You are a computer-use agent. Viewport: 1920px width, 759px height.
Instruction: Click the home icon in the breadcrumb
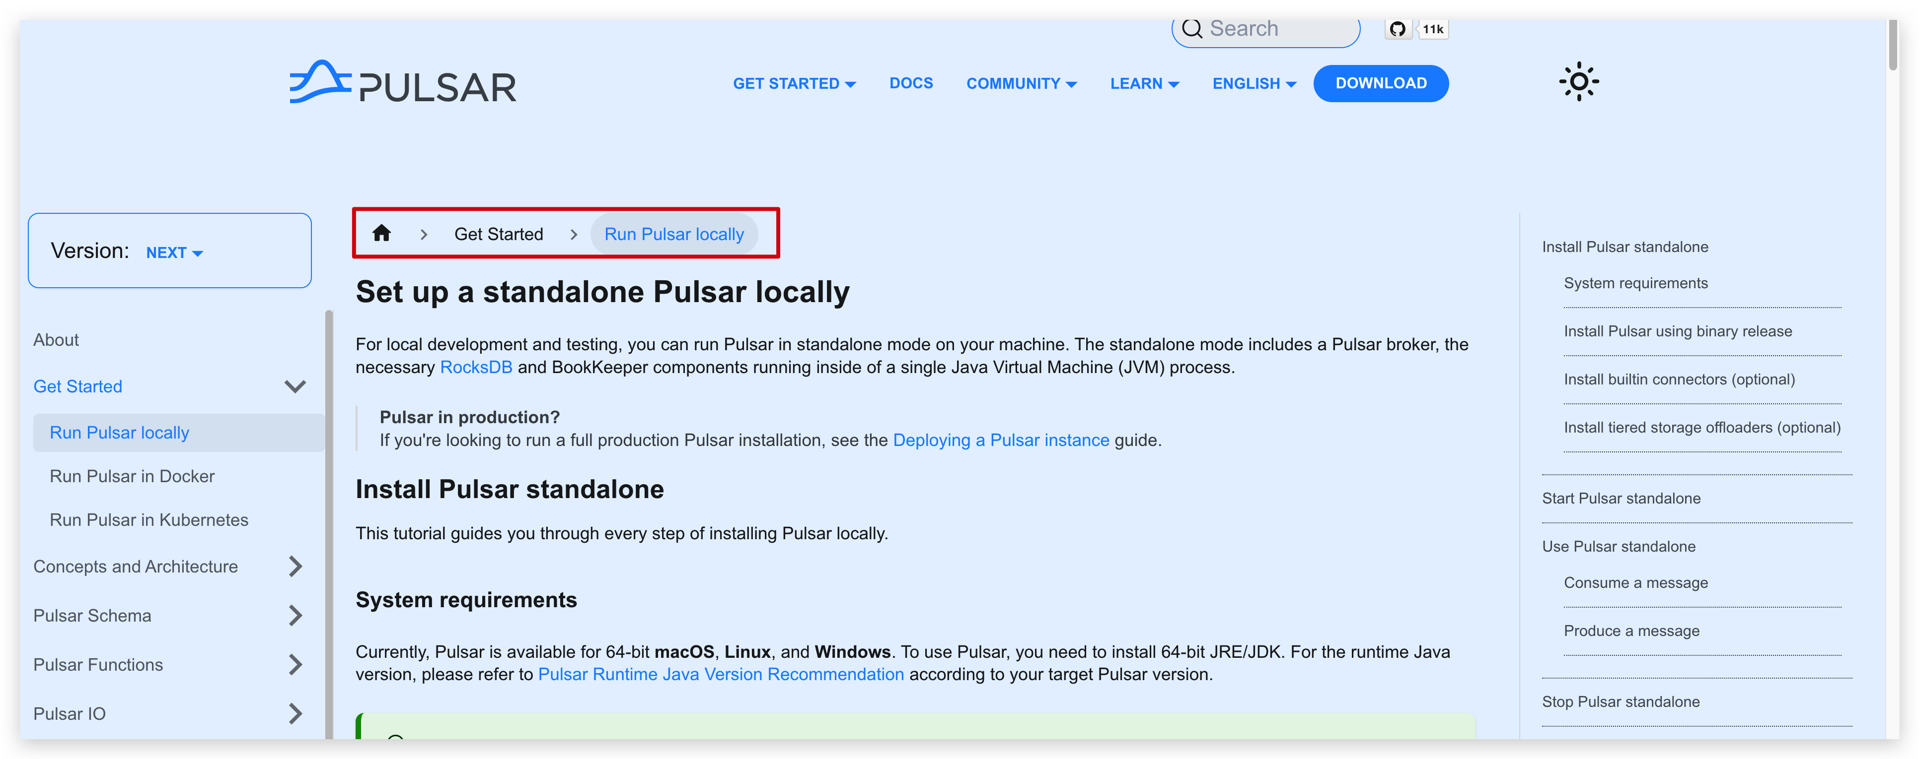pos(382,233)
